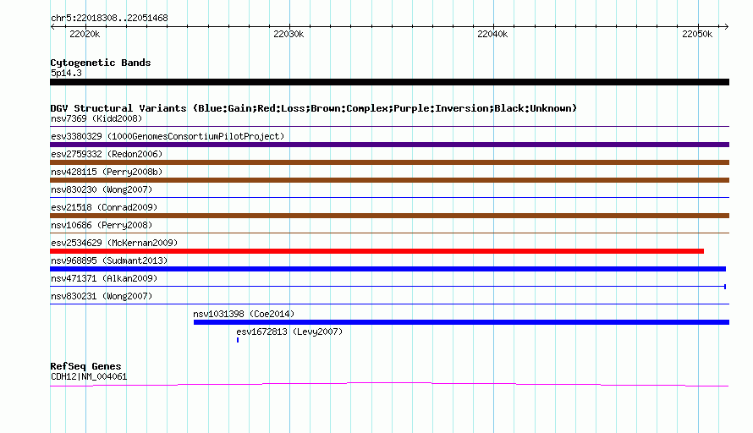
Task: Click the nsv428115 (Perry2008b) label
Action: coord(107,172)
